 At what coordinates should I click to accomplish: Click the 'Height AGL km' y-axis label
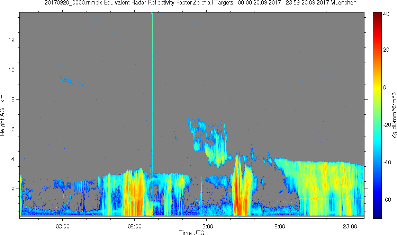[x=2, y=115]
